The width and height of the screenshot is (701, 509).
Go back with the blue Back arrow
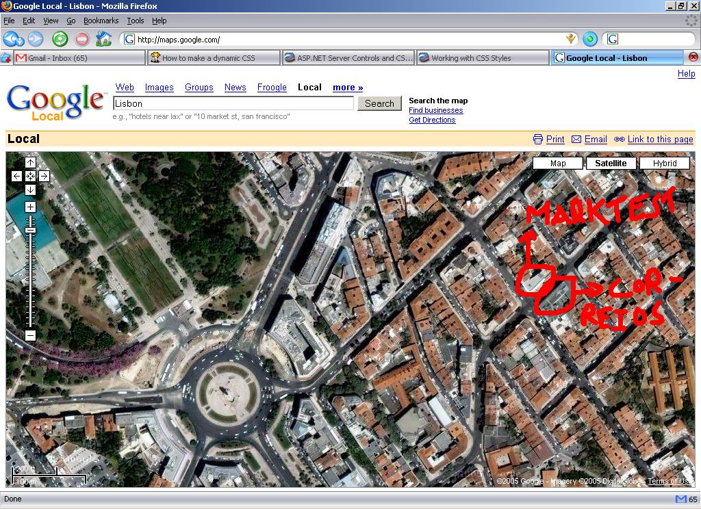[10, 39]
